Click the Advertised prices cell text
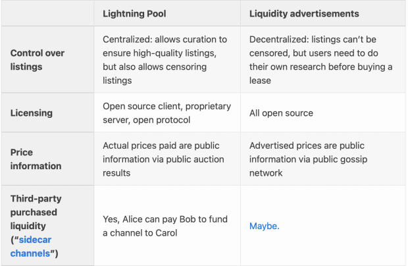408x266 pixels. 309,159
